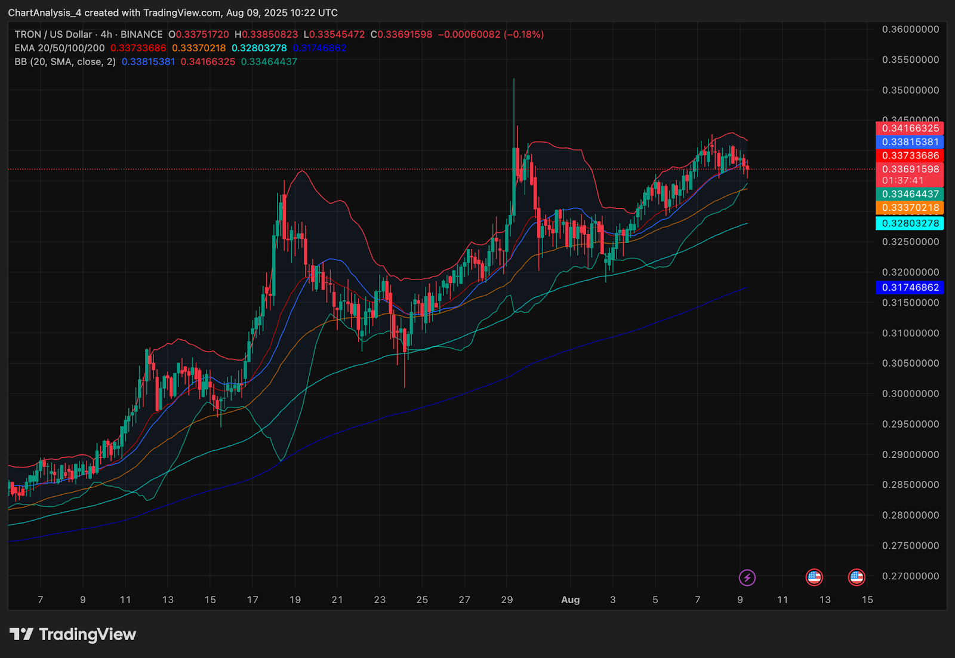
Task: Click the 0.33733686 red EMA price label
Action: [910, 156]
